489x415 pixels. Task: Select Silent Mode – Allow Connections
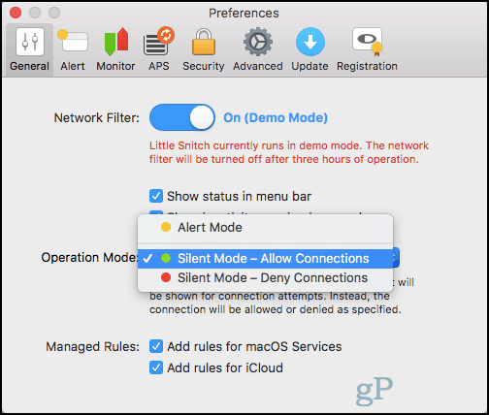pyautogui.click(x=265, y=259)
